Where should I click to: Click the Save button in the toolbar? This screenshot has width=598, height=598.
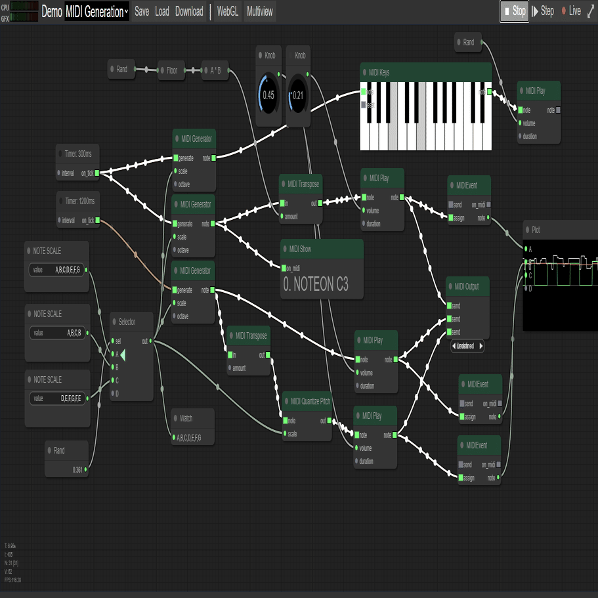point(142,11)
